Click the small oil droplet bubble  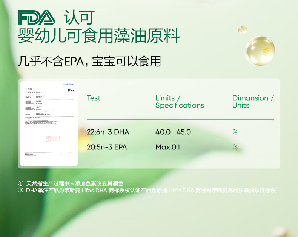click(x=243, y=30)
